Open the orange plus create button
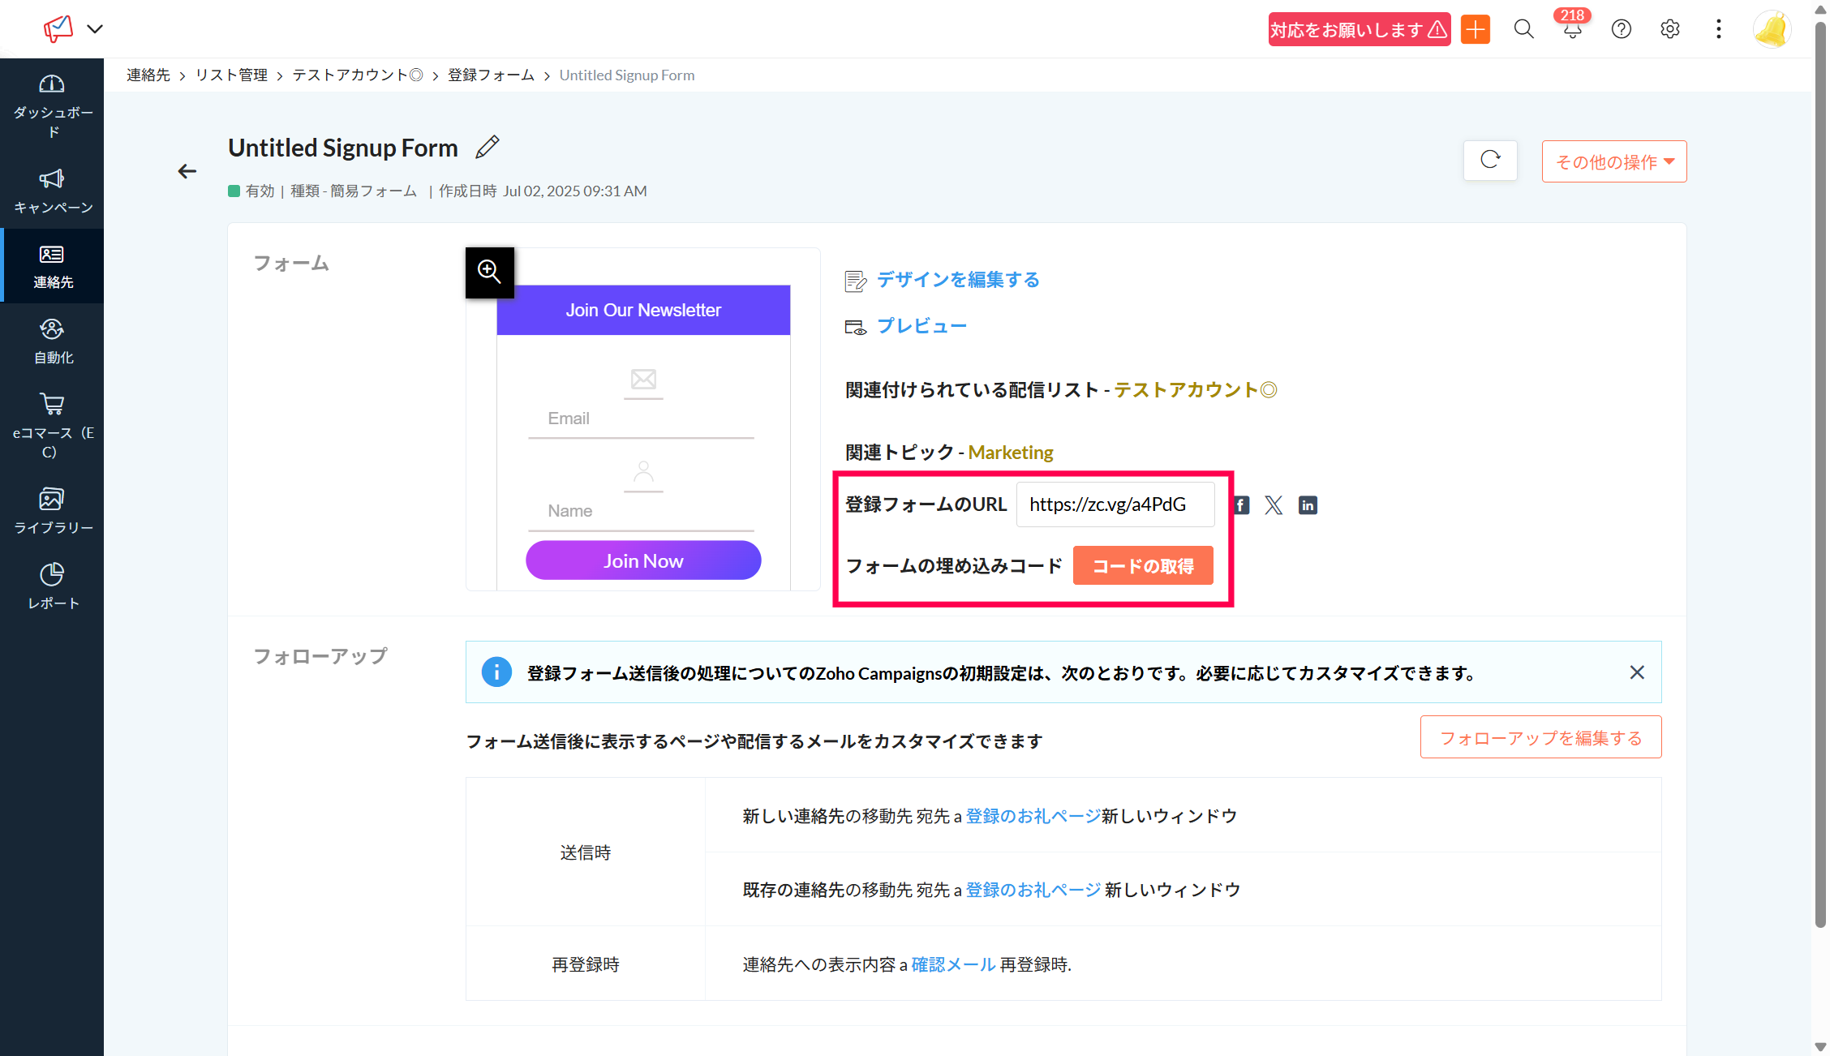The image size is (1830, 1056). pos(1476,30)
